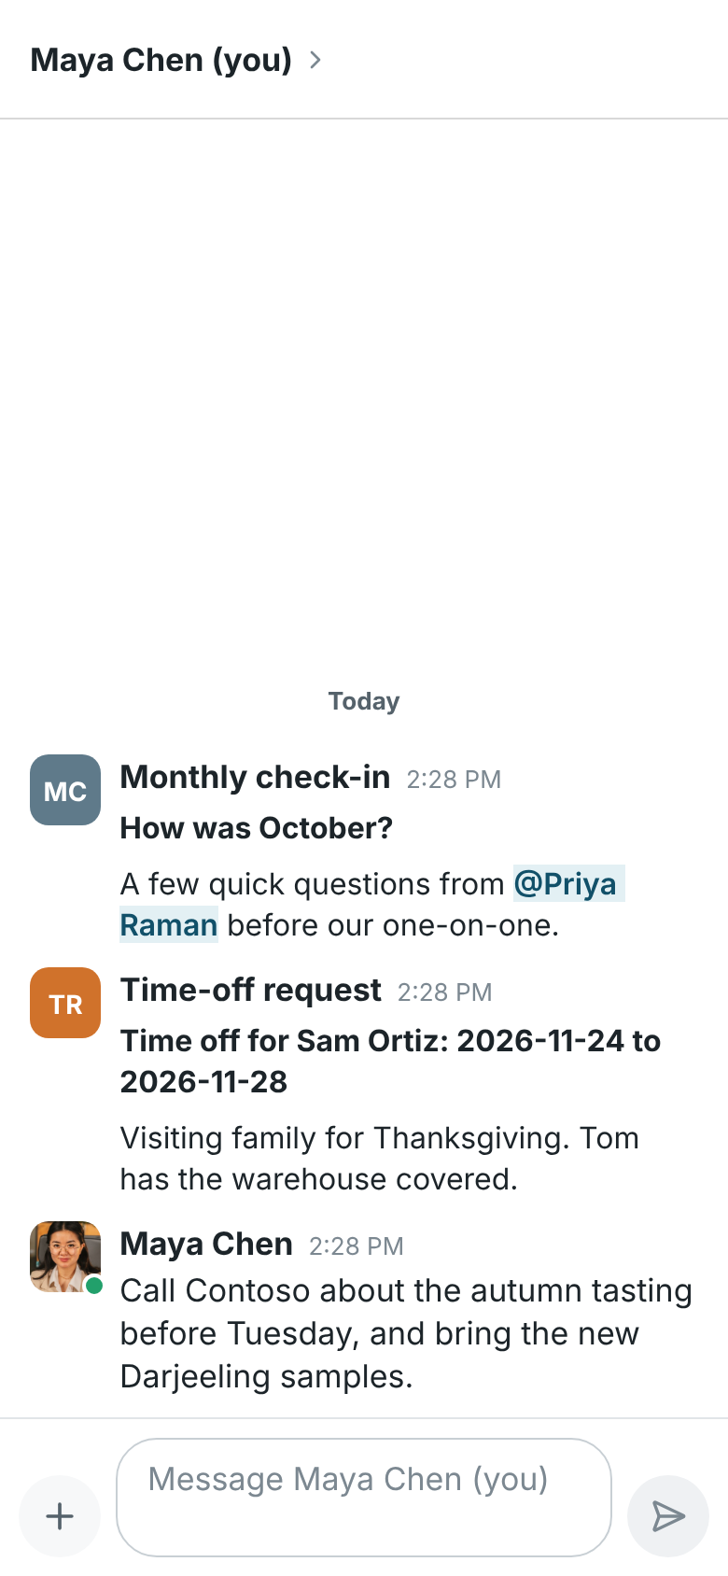Open the plus attachment button
Image resolution: width=728 pixels, height=1576 pixels.
pos(60,1516)
